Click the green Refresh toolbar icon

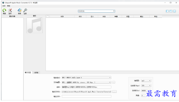4,10
